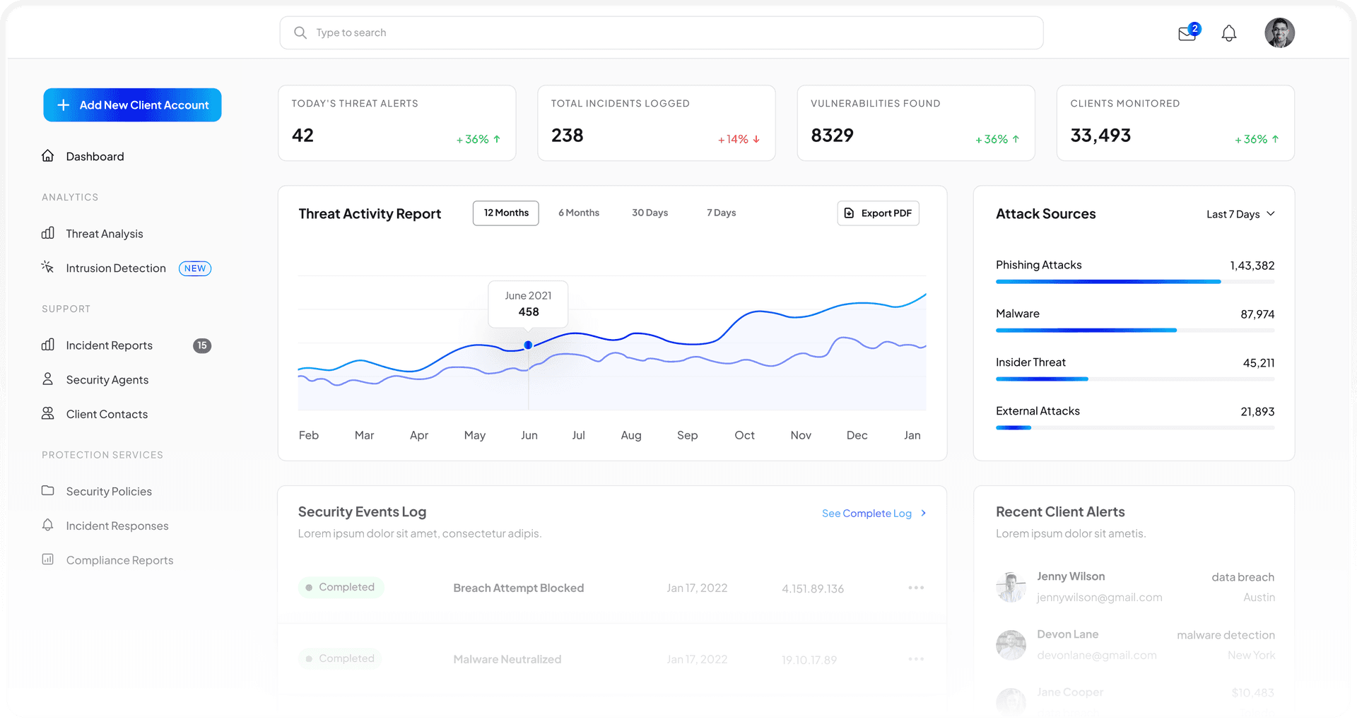
Task: Toggle the 7 Days time filter
Action: (720, 213)
